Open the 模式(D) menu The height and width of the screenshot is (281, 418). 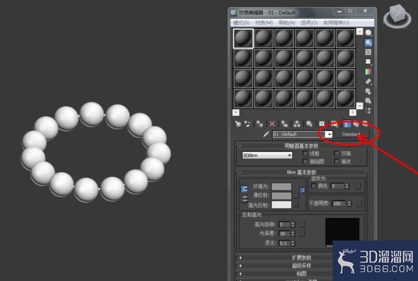pyautogui.click(x=241, y=23)
